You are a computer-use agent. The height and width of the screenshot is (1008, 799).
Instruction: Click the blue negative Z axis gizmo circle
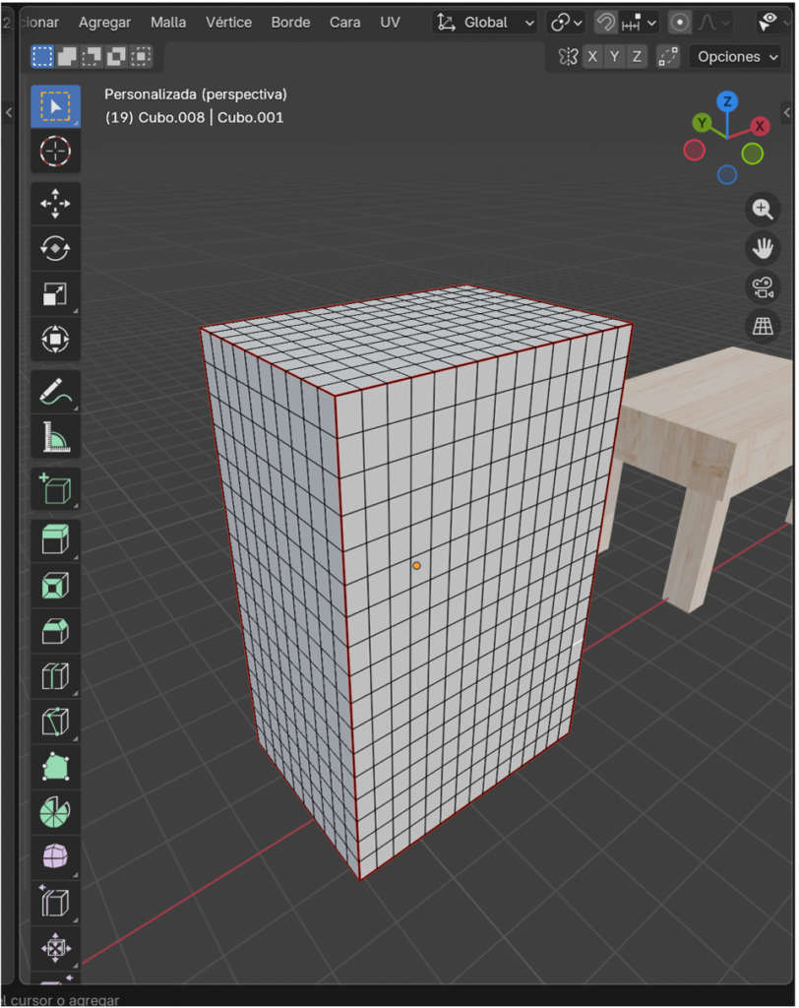727,174
